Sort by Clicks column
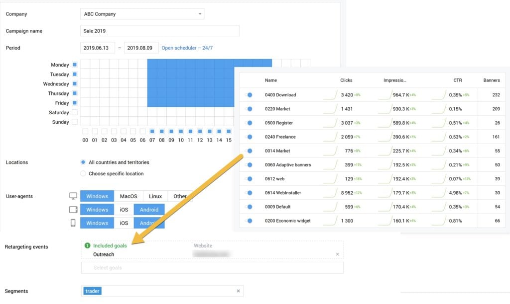This screenshot has width=510, height=304. [346, 80]
